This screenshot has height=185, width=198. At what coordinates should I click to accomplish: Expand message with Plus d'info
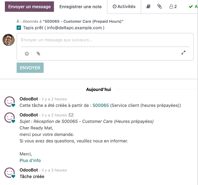[30, 160]
